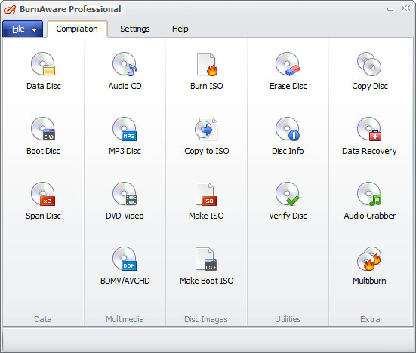Launch the Data Recovery tool

pos(369,136)
